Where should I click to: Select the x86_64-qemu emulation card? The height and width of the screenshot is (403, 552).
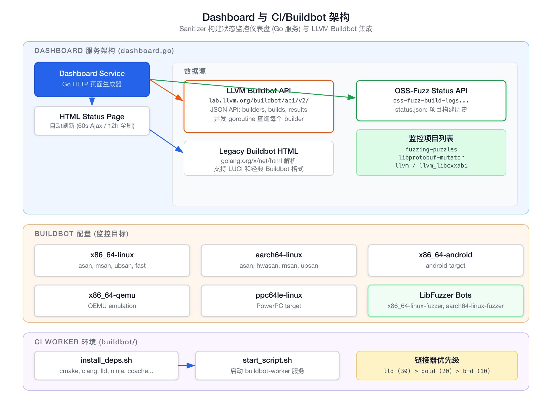point(112,300)
